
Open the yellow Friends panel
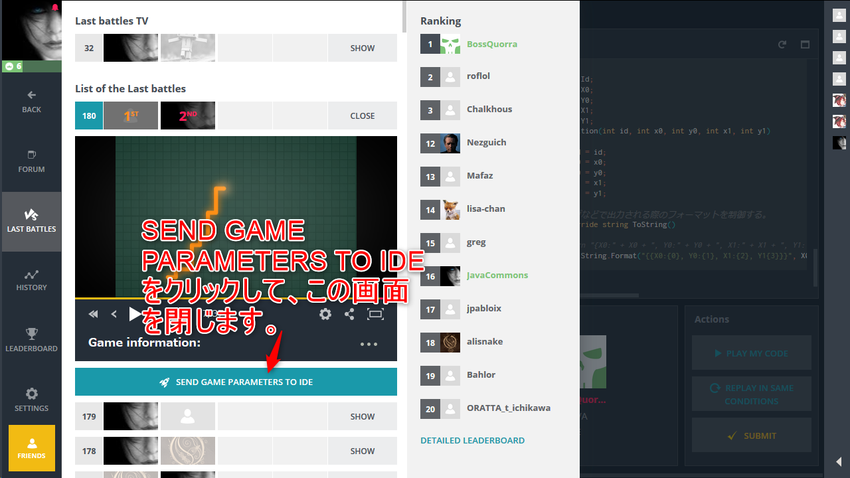31,448
